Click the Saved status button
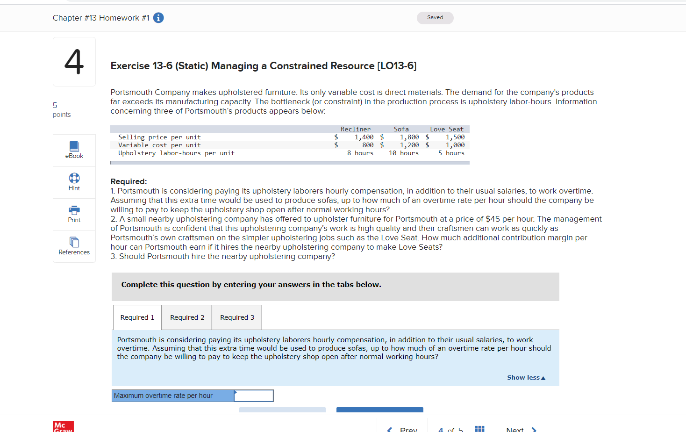Screen dimensions: 686x432 (x=435, y=18)
